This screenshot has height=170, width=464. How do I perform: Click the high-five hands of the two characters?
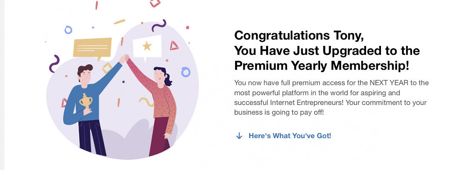[125, 58]
